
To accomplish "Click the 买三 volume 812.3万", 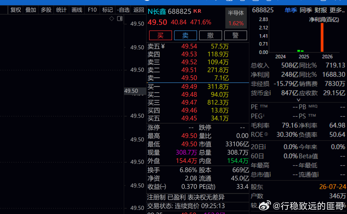I will click(218, 103).
